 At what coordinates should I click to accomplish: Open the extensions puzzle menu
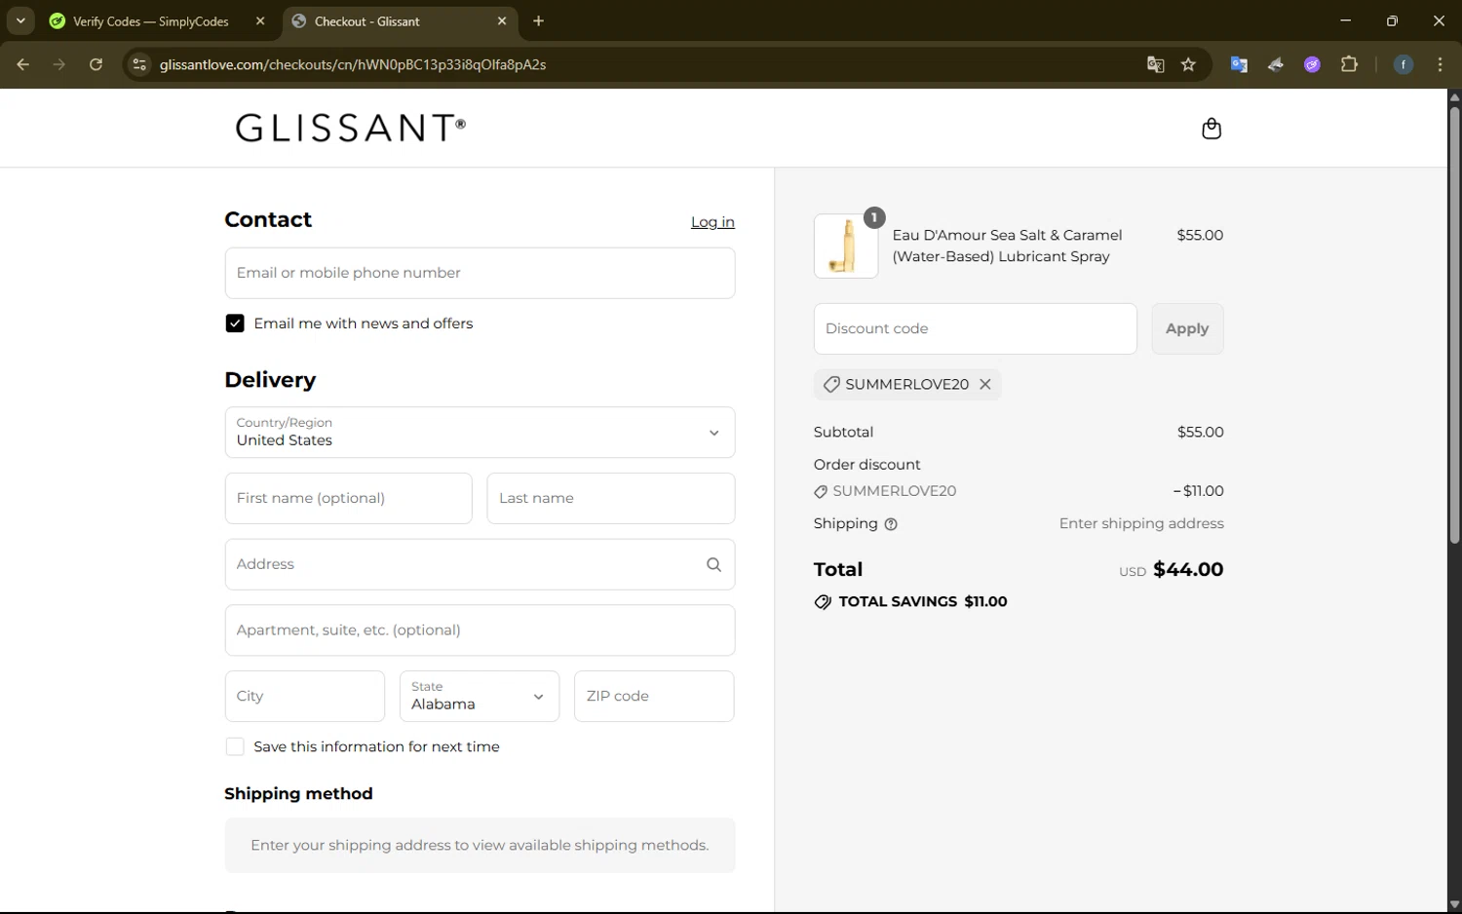click(1349, 64)
